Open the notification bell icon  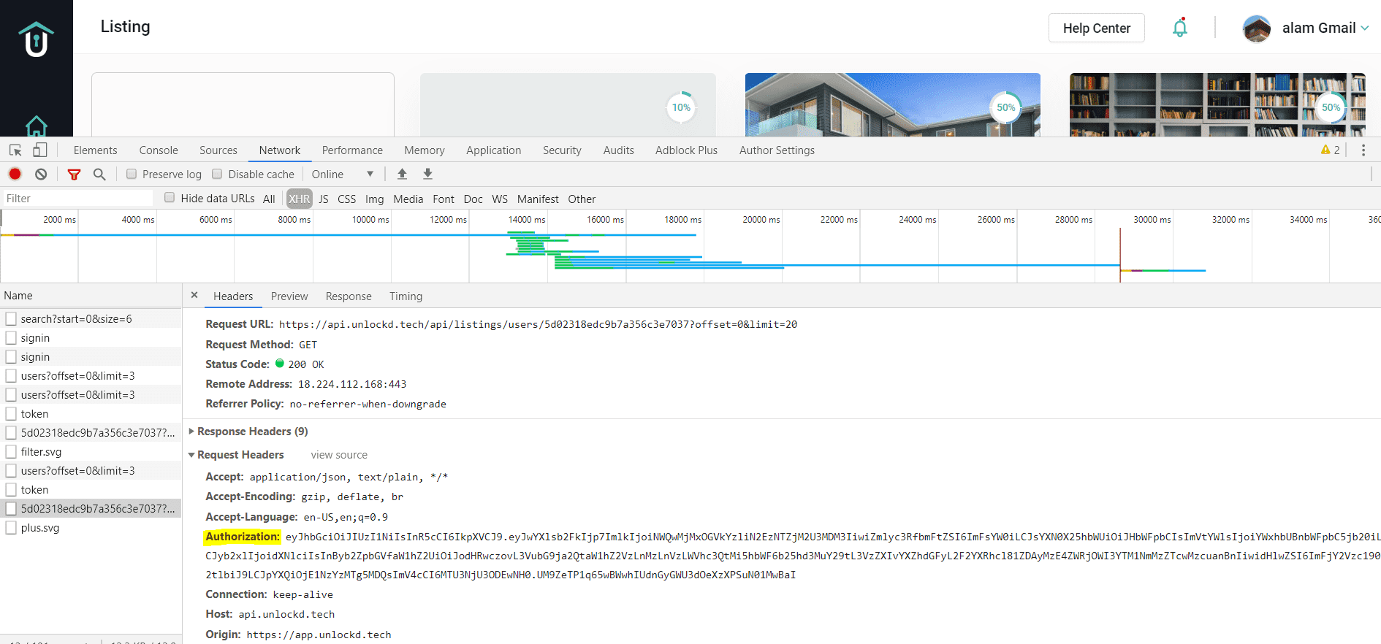click(1180, 28)
